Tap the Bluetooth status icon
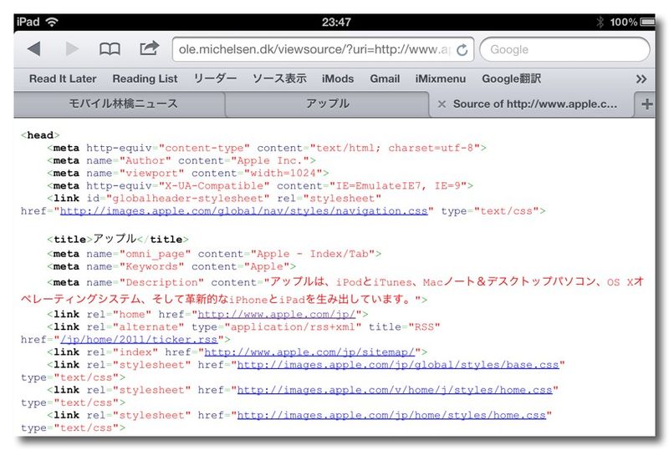Screen dimensions: 669x450 pos(600,22)
